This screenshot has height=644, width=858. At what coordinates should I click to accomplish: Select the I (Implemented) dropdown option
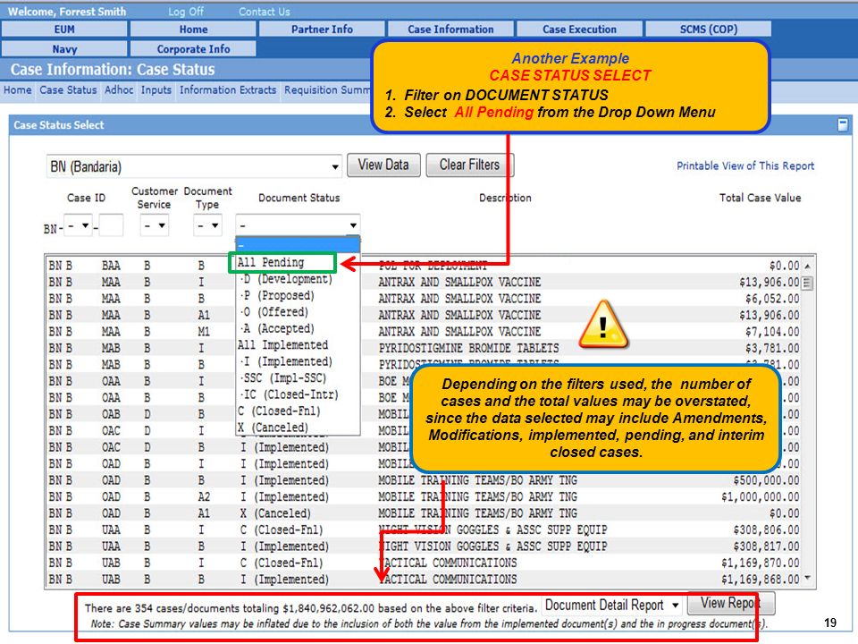tap(298, 361)
